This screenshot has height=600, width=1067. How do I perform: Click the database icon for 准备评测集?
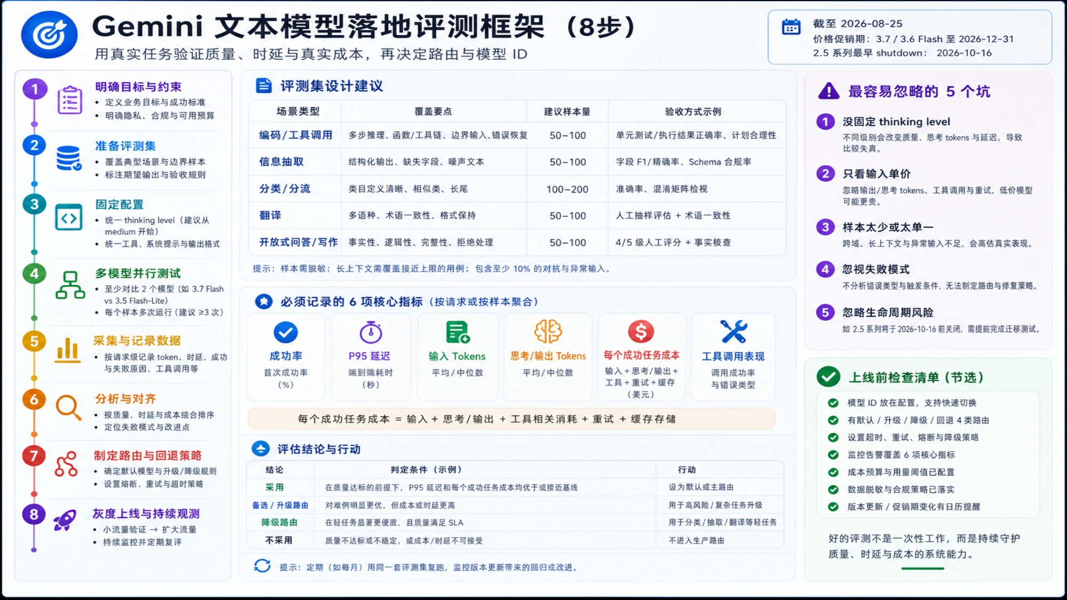[69, 158]
